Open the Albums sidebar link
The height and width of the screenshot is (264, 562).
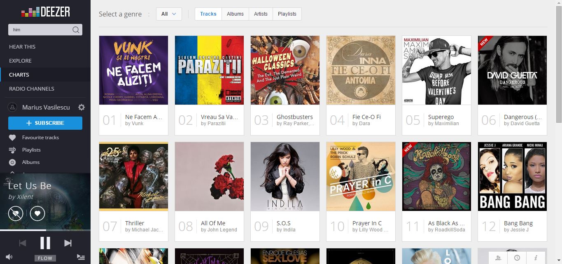(x=31, y=162)
